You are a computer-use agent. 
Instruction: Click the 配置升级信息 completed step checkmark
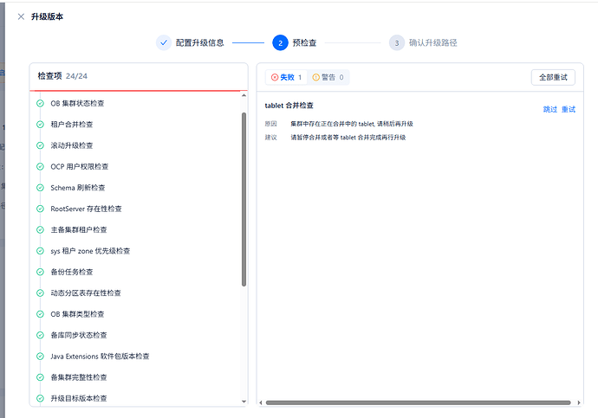coord(164,42)
